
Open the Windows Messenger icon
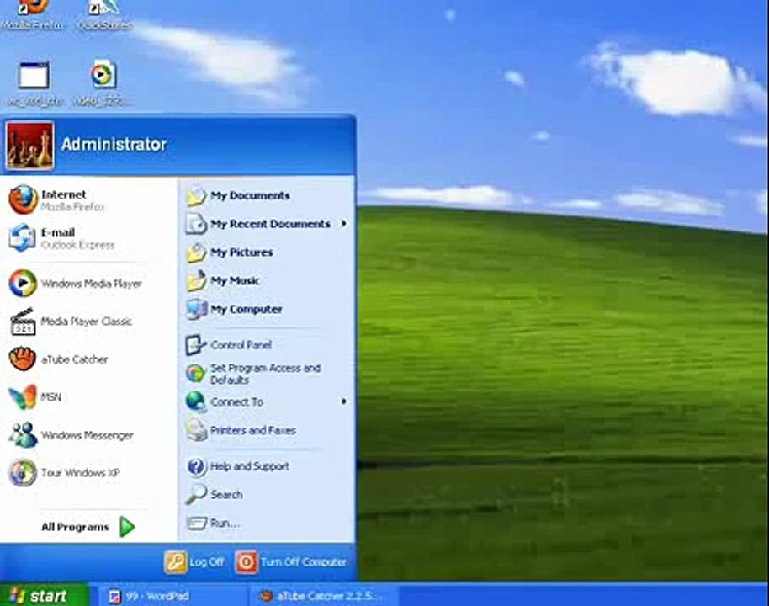pos(23,435)
